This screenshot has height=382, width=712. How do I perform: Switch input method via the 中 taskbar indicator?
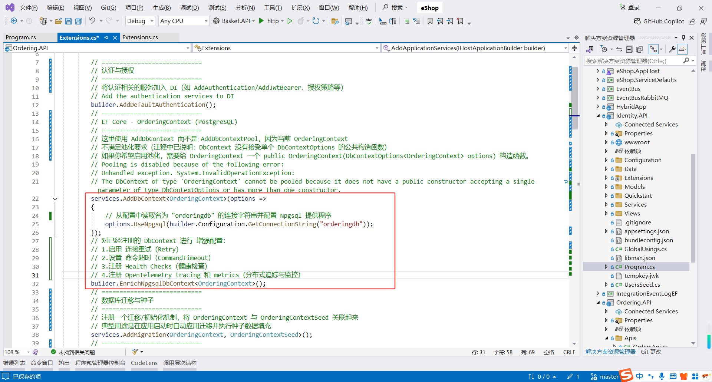[x=639, y=376]
